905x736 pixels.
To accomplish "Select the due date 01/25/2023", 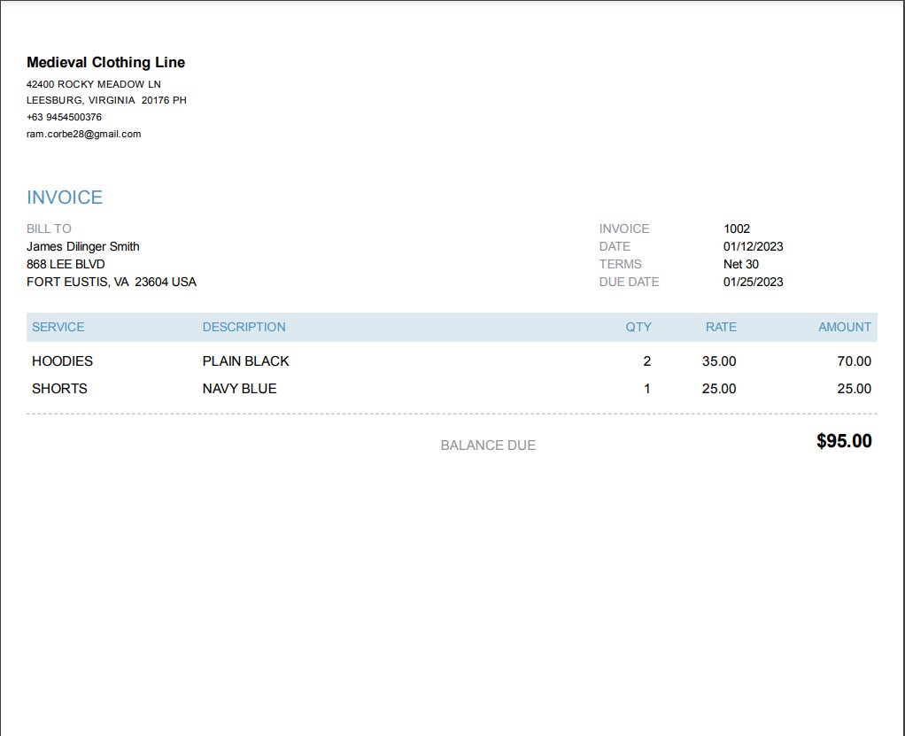I will 754,283.
